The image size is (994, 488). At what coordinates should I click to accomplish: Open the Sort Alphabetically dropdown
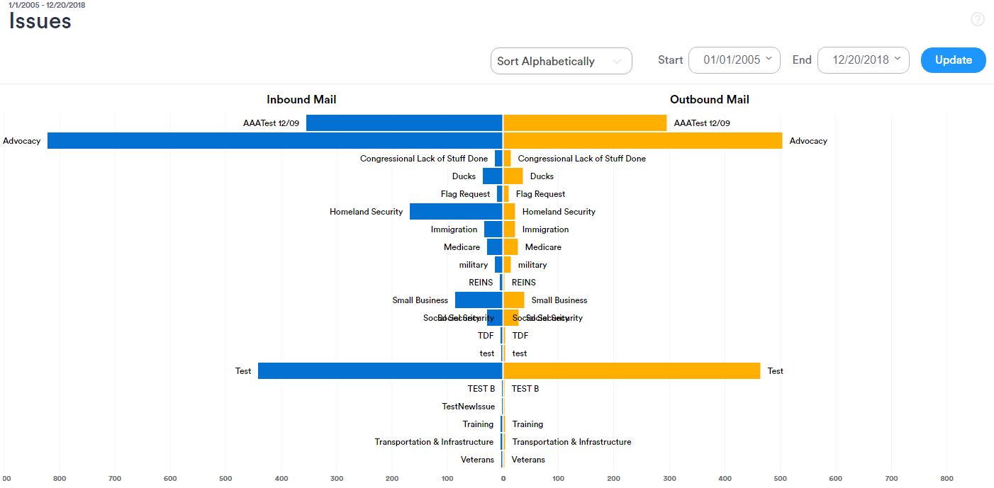(x=561, y=61)
